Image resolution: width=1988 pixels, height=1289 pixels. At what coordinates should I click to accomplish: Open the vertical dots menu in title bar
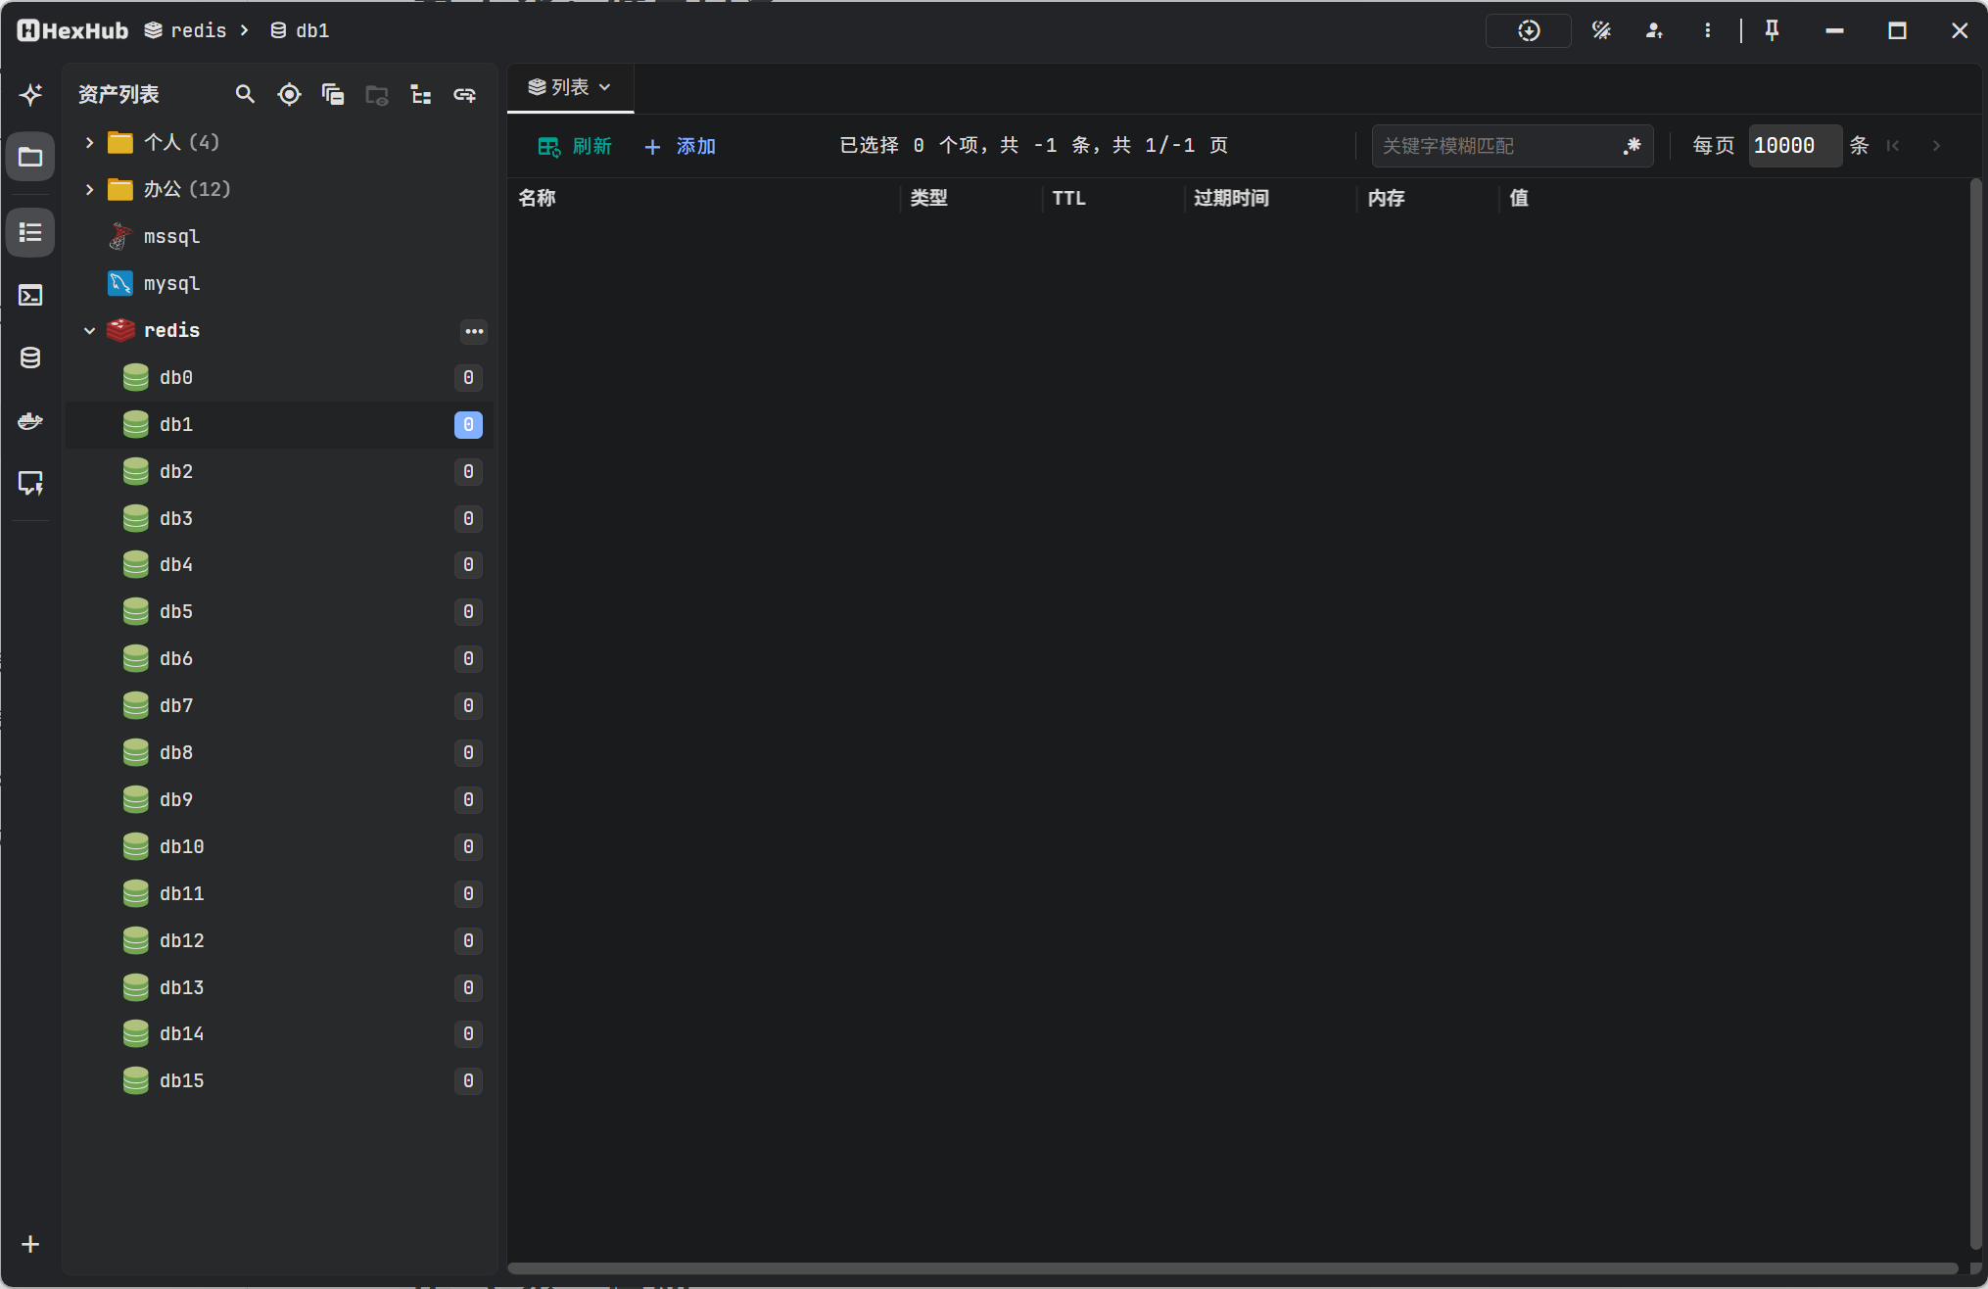click(x=1707, y=30)
